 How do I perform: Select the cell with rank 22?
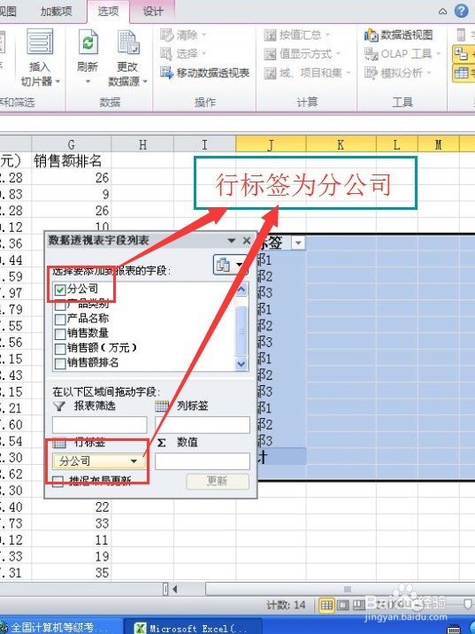72,506
